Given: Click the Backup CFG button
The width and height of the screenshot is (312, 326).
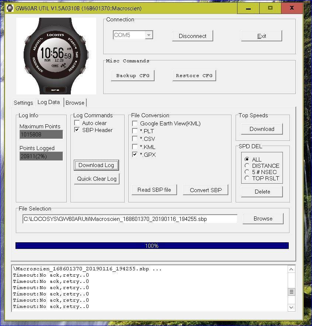Looking at the screenshot, I should tap(133, 75).
